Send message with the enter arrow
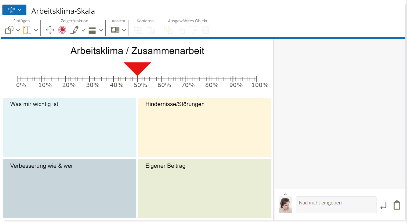Image resolution: width=407 pixels, height=223 pixels. pos(383,206)
